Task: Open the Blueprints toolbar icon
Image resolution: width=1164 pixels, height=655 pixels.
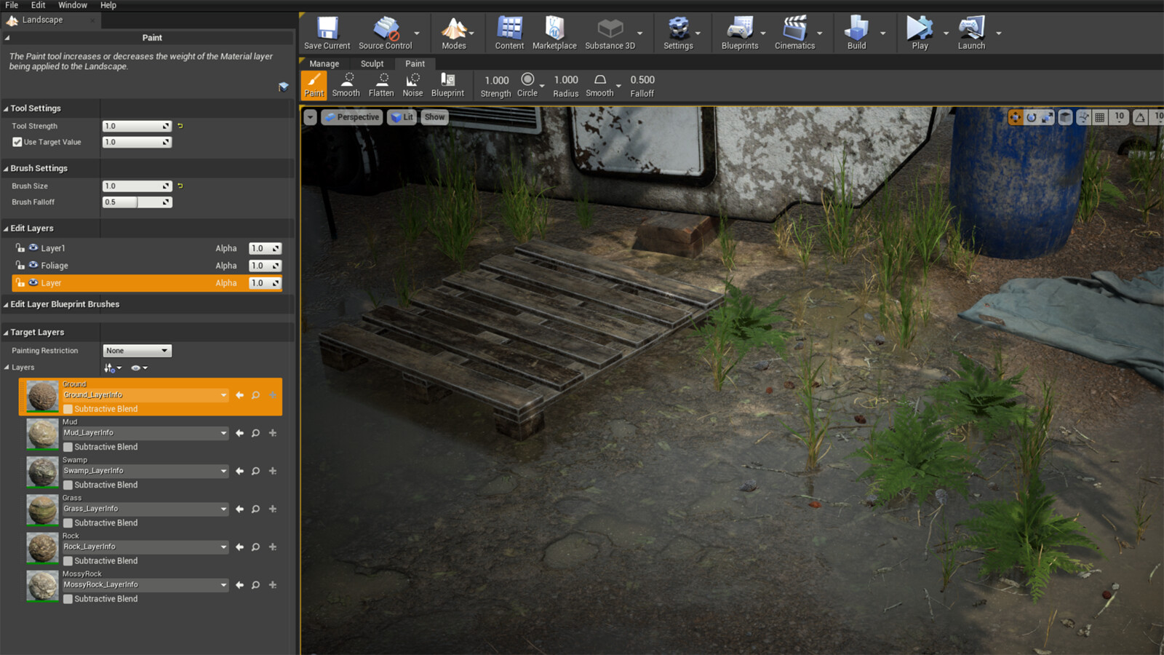Action: (740, 29)
